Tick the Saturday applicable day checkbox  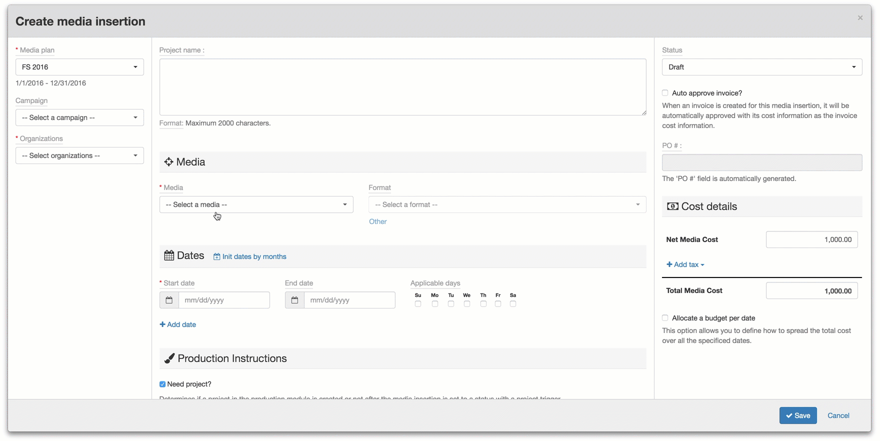pyautogui.click(x=513, y=304)
